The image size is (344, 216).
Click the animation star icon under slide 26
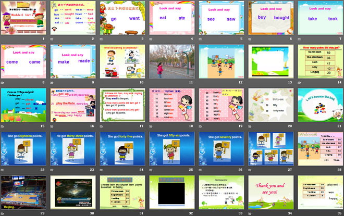click(200, 170)
